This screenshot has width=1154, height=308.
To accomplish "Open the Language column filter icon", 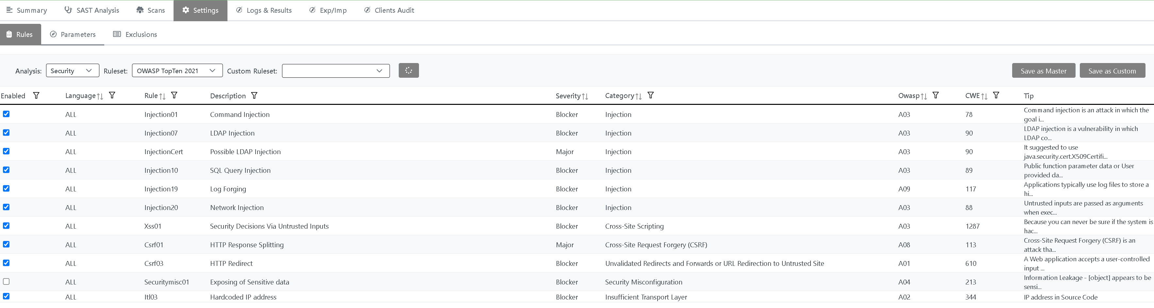I will pos(112,95).
